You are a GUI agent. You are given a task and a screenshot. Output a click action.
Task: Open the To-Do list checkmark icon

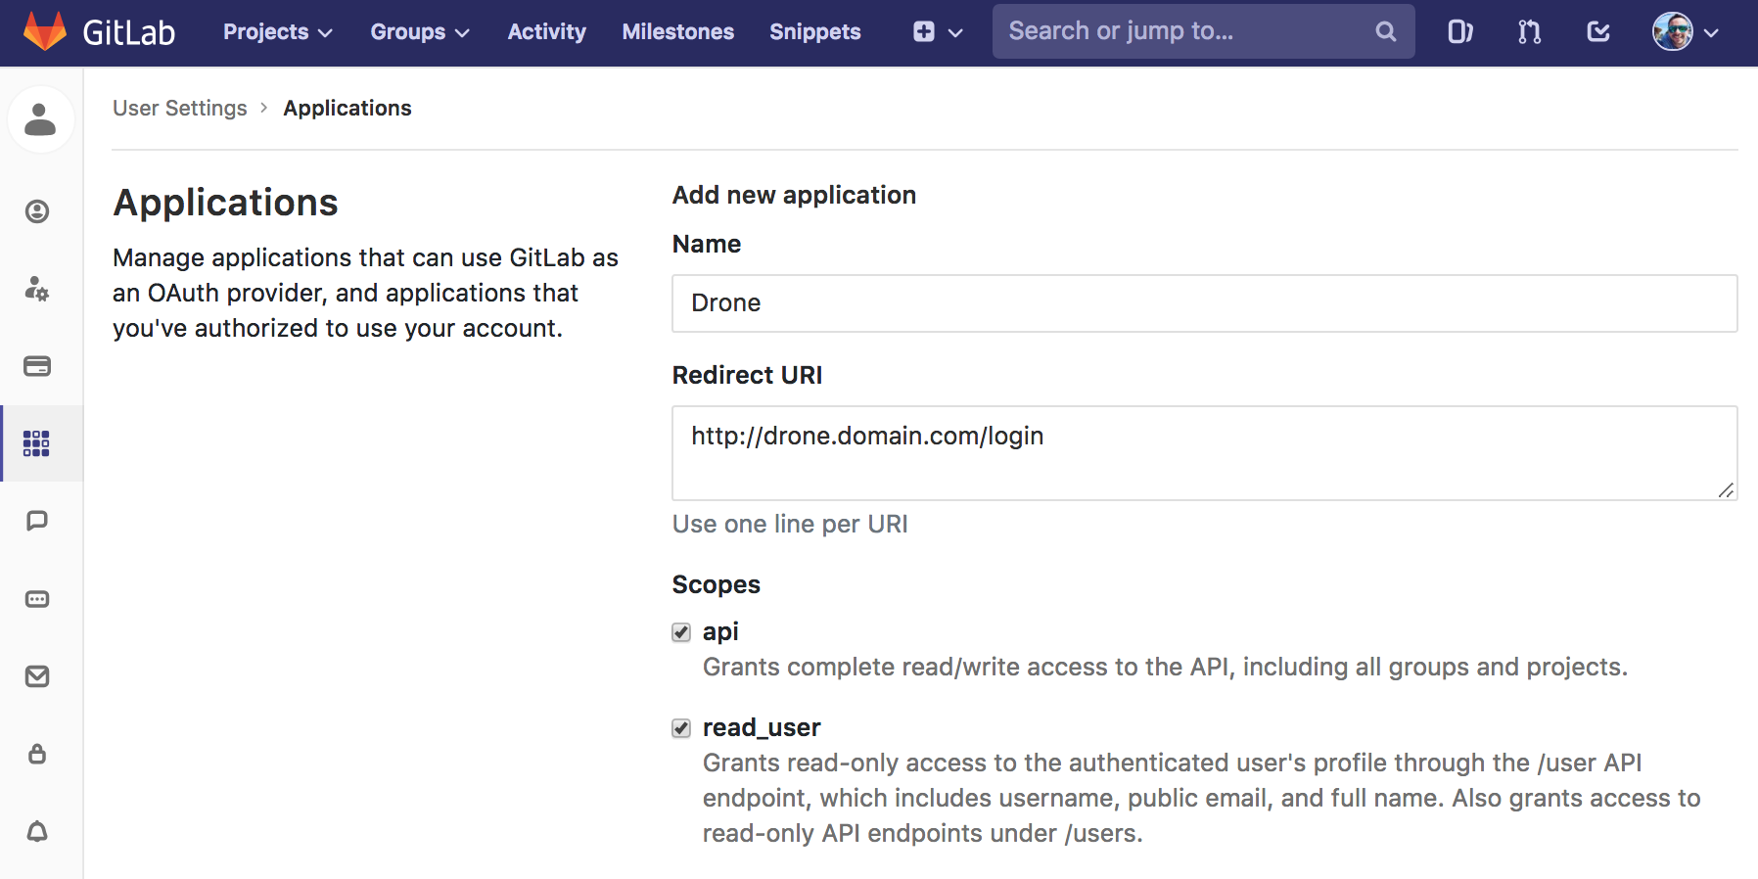pos(1598,32)
